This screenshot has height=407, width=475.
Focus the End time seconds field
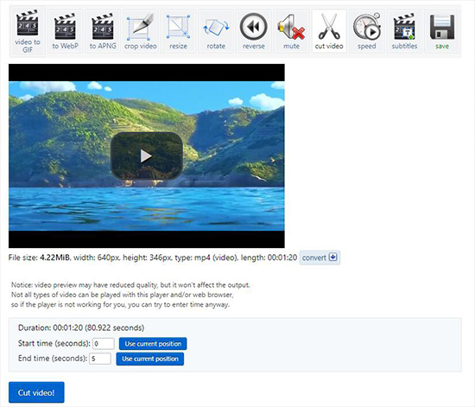pos(100,359)
